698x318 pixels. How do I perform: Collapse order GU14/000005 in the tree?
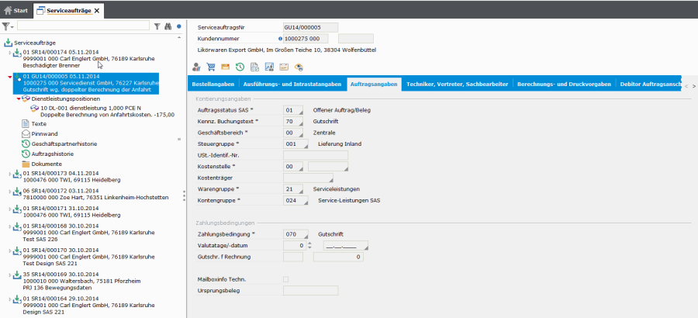[10, 77]
